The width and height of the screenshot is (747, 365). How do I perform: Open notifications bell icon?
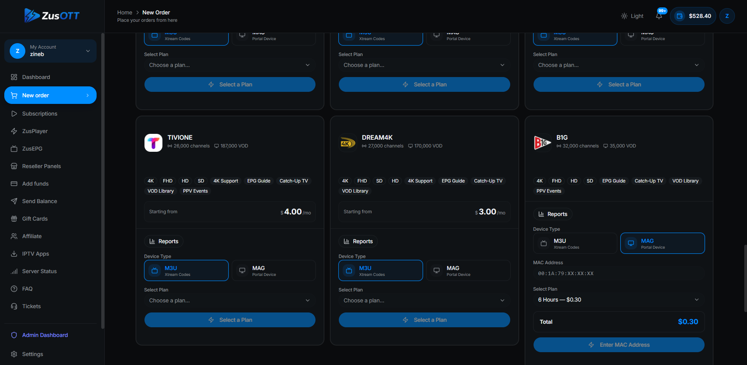tap(659, 16)
